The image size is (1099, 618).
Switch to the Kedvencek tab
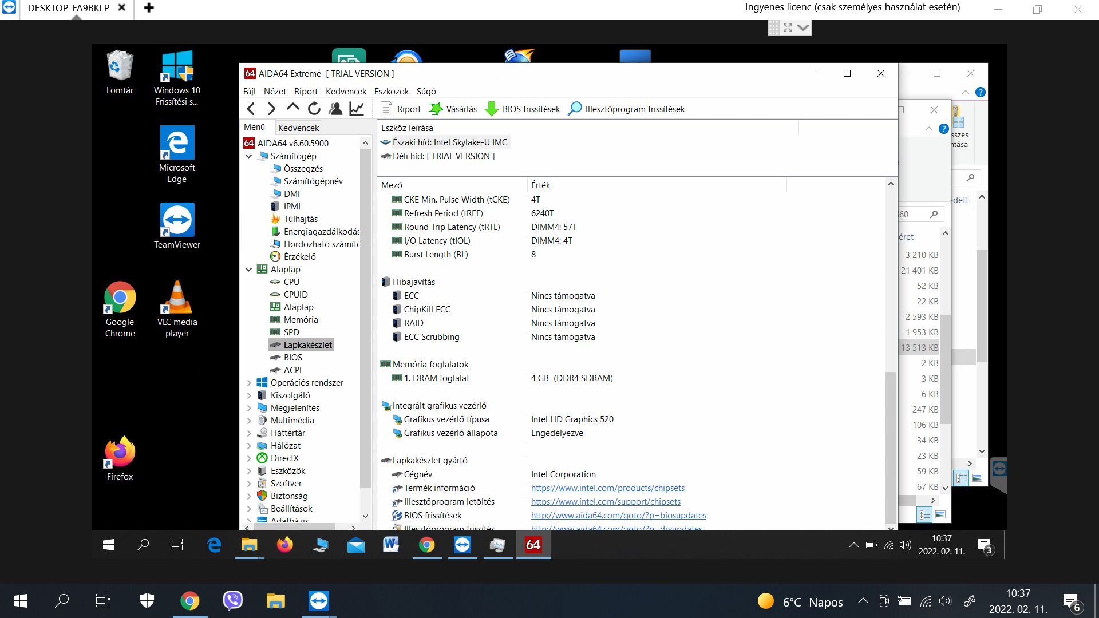298,128
